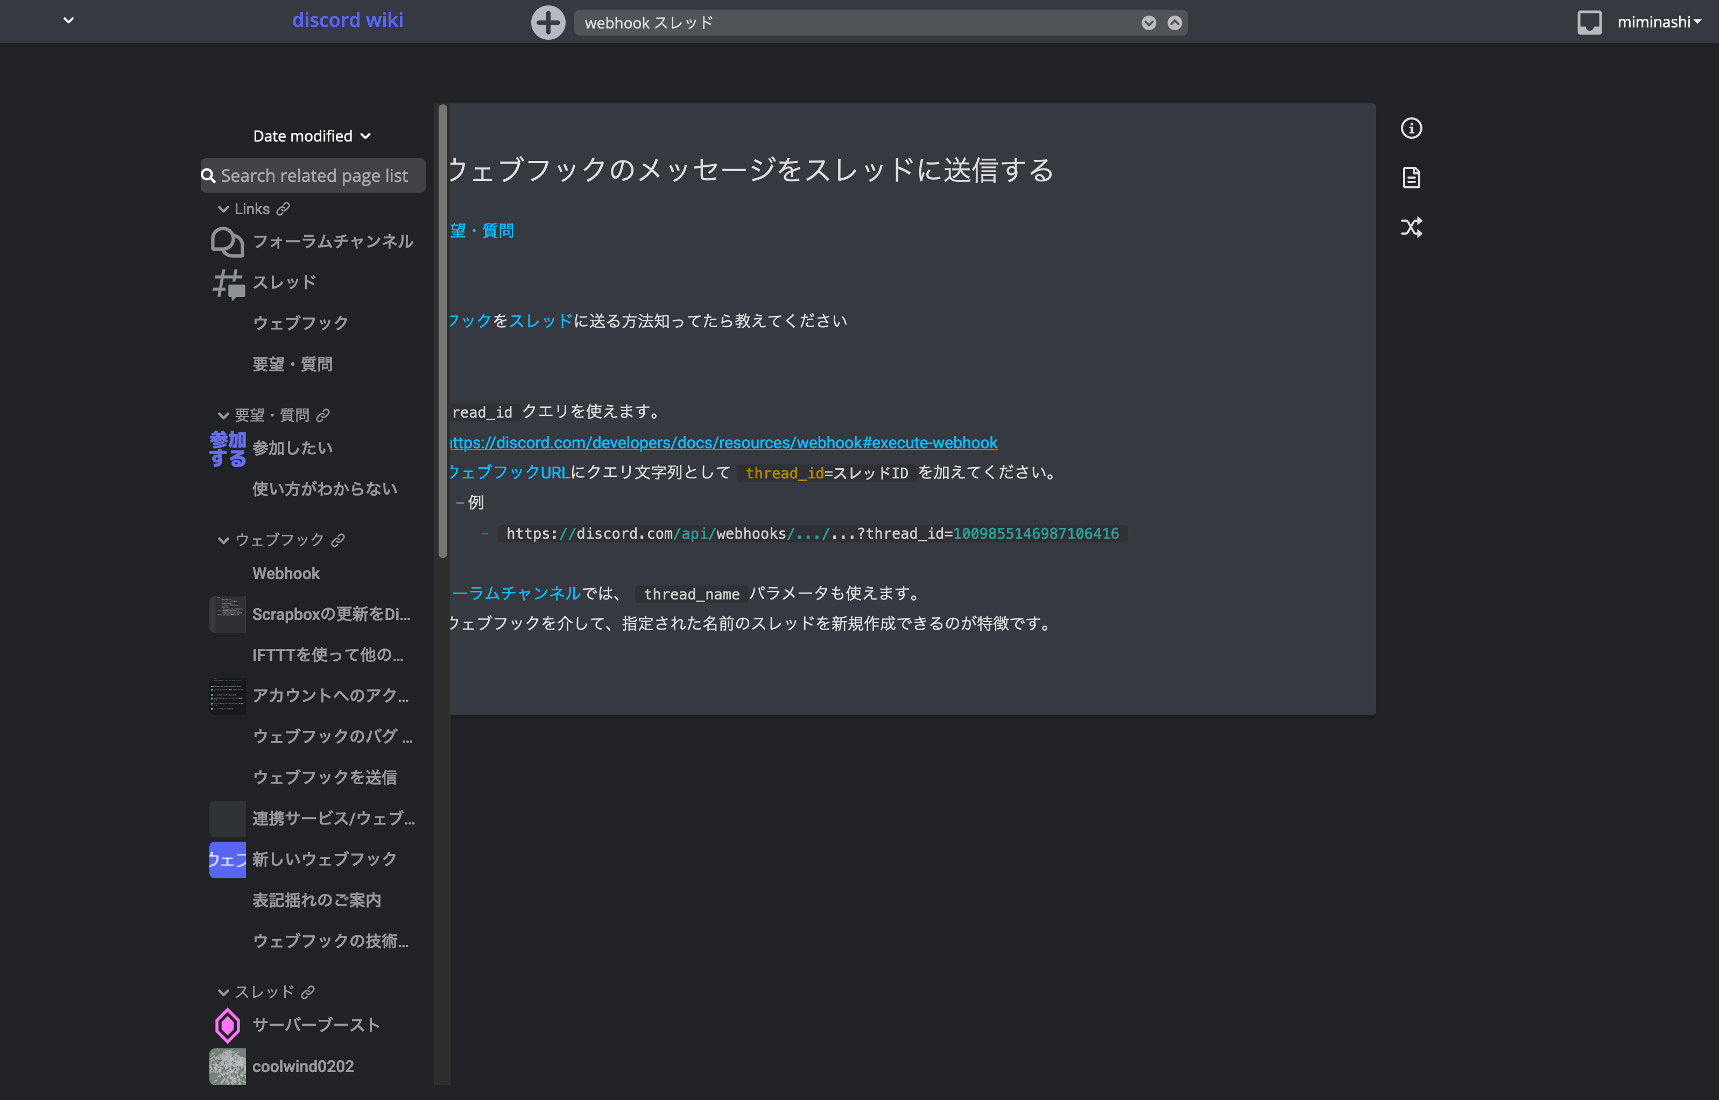Open the page info icon
Screen dimensions: 1719x1100
click(x=1411, y=129)
